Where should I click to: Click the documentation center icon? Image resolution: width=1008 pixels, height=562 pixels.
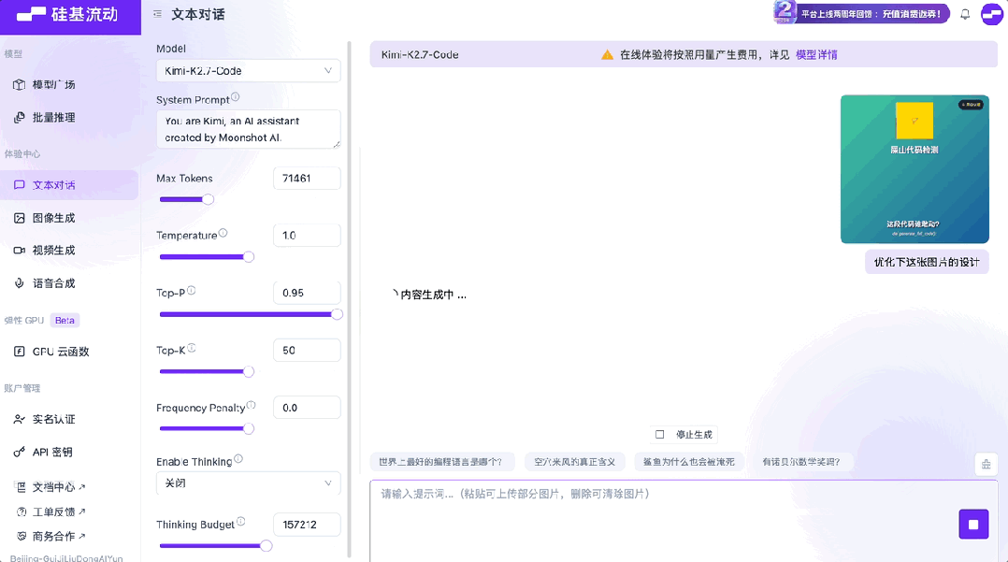click(x=22, y=487)
